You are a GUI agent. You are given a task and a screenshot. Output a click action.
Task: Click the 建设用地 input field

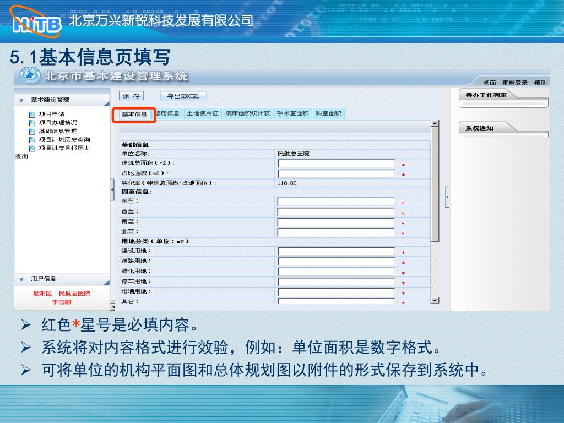click(x=336, y=252)
